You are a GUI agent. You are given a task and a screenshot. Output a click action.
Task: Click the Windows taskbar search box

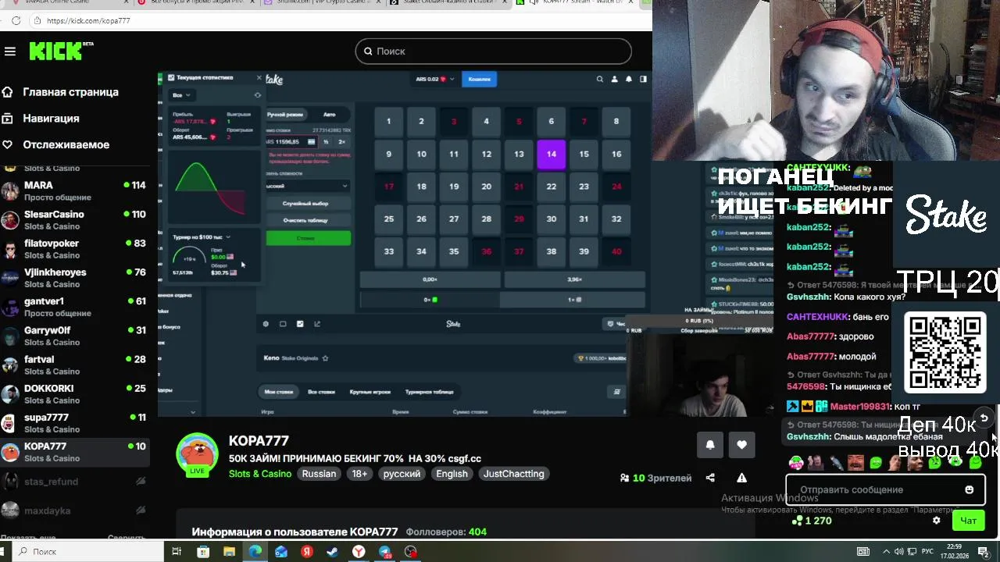[86, 552]
